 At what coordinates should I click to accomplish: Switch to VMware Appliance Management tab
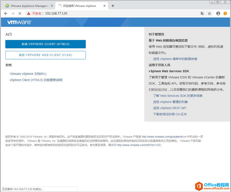click(x=29, y=6)
